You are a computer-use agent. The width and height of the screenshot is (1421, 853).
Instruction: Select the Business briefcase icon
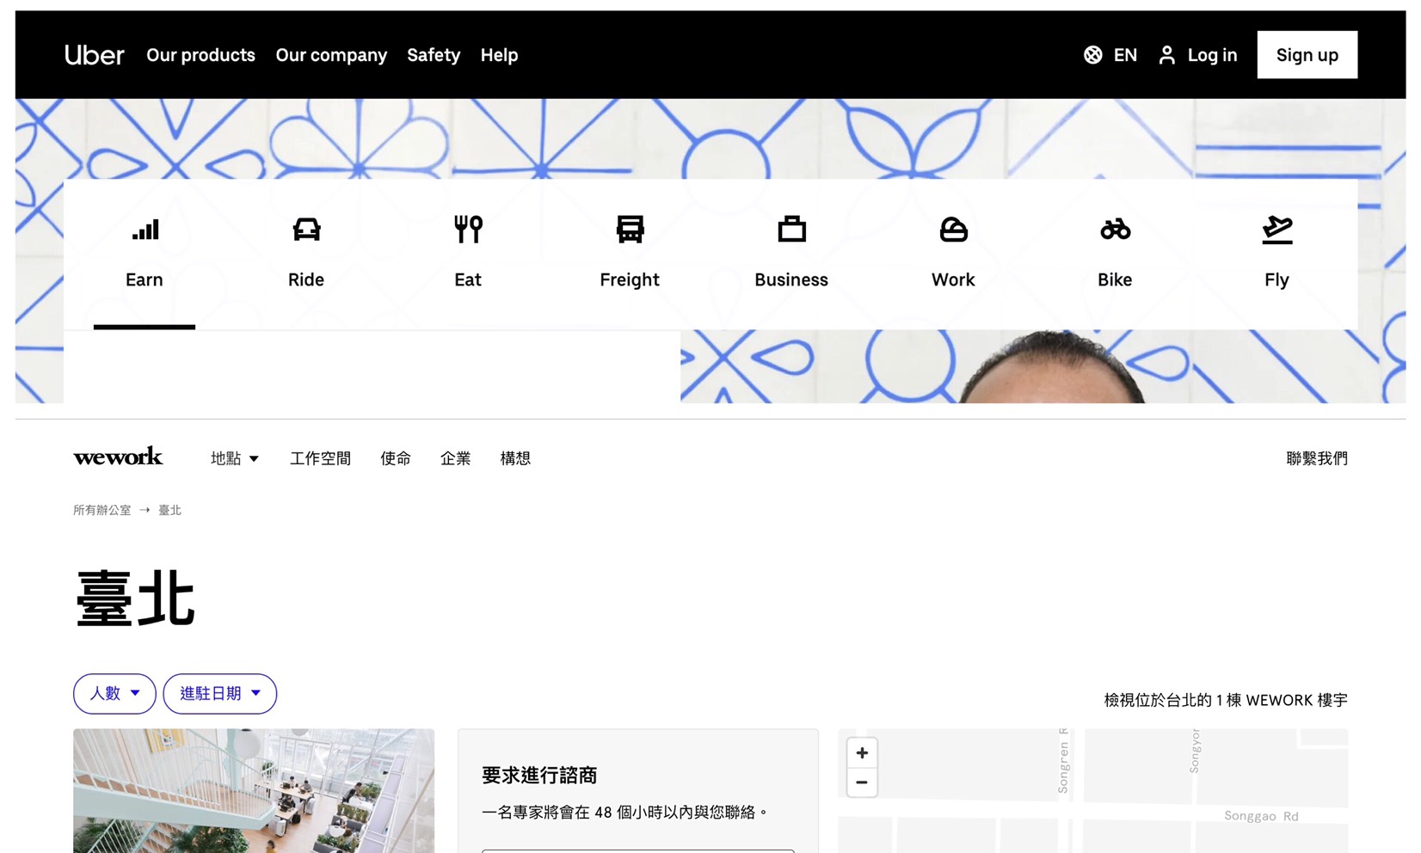click(x=791, y=230)
